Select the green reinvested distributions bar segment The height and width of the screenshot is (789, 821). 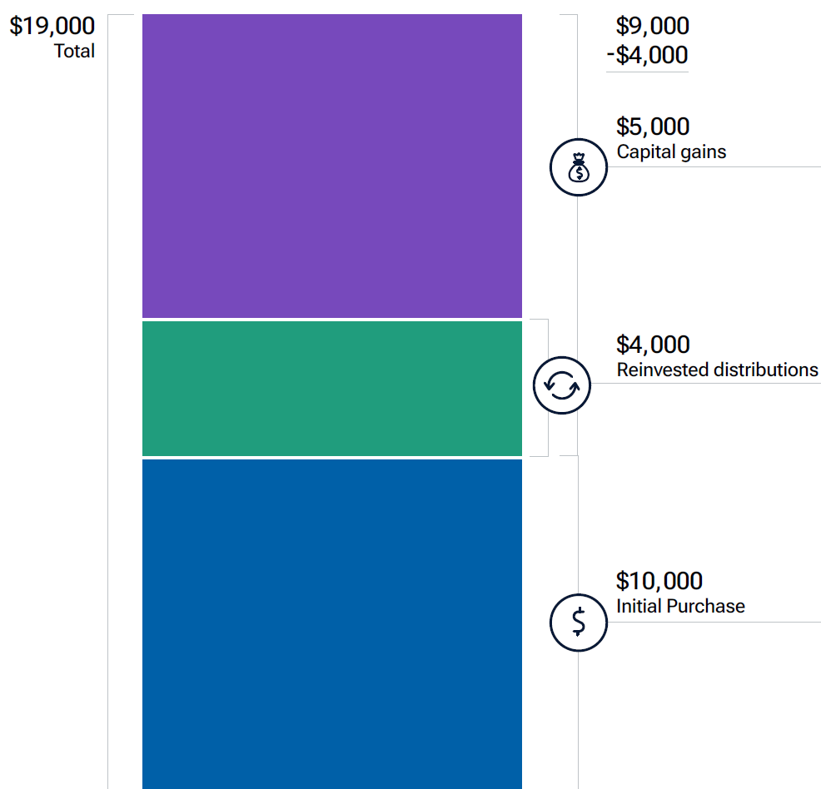point(331,389)
